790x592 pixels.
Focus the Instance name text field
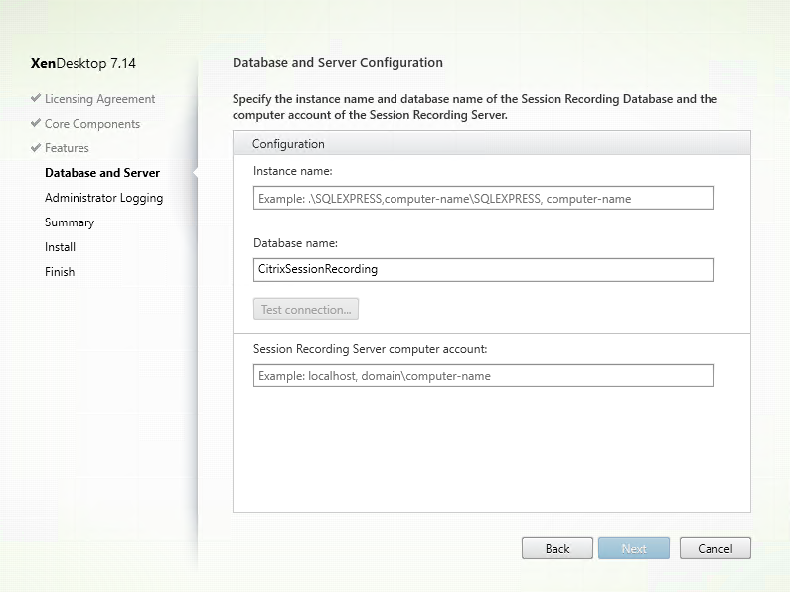(483, 198)
